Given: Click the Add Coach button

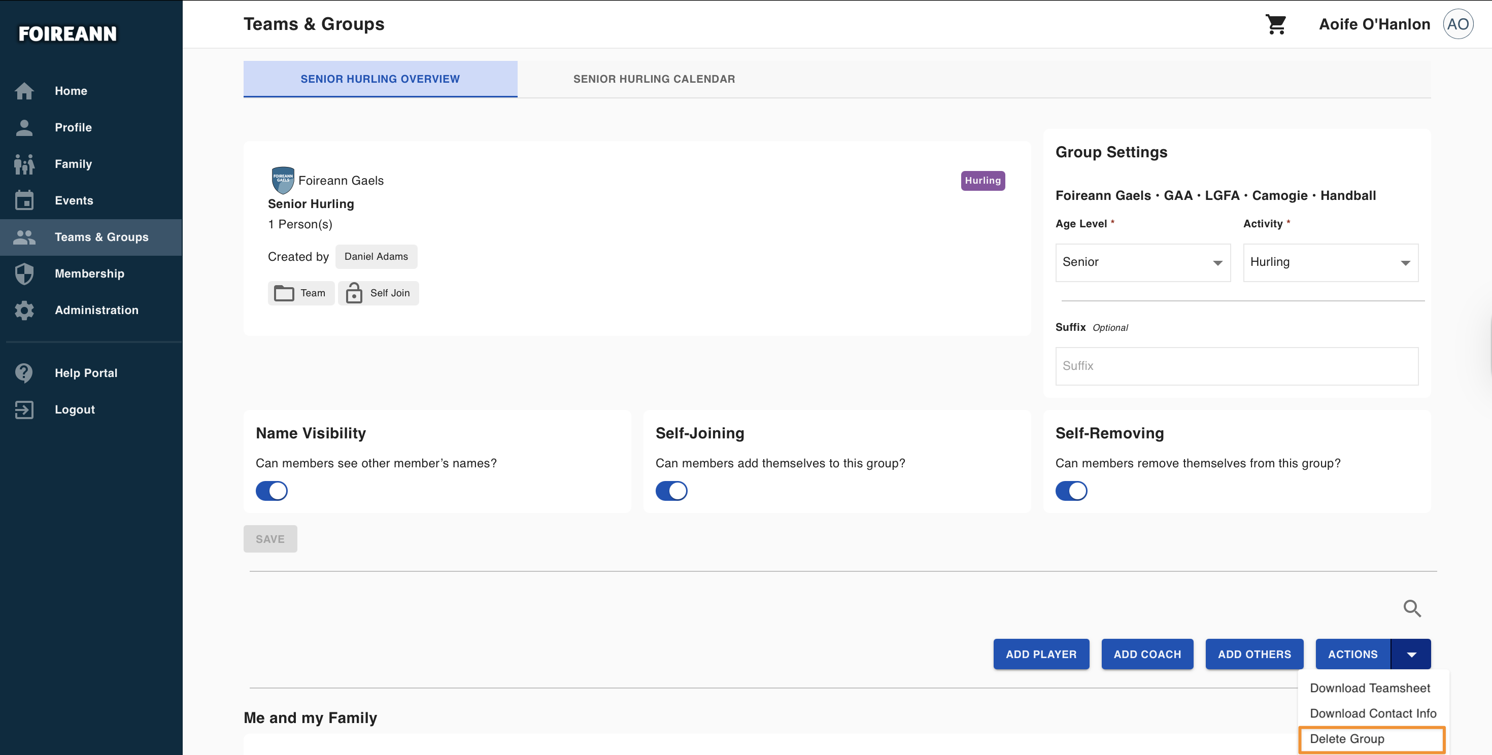Looking at the screenshot, I should (x=1147, y=654).
